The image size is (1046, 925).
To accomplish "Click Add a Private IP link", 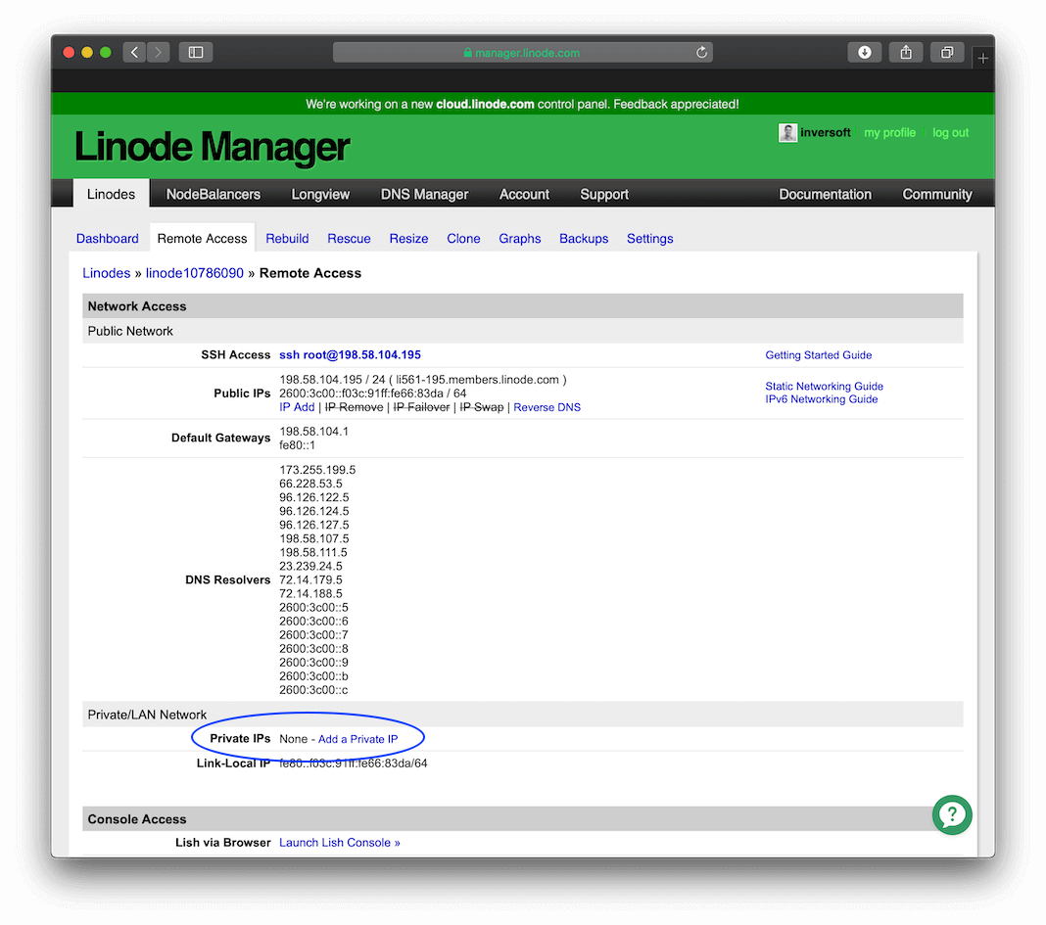I will (357, 739).
